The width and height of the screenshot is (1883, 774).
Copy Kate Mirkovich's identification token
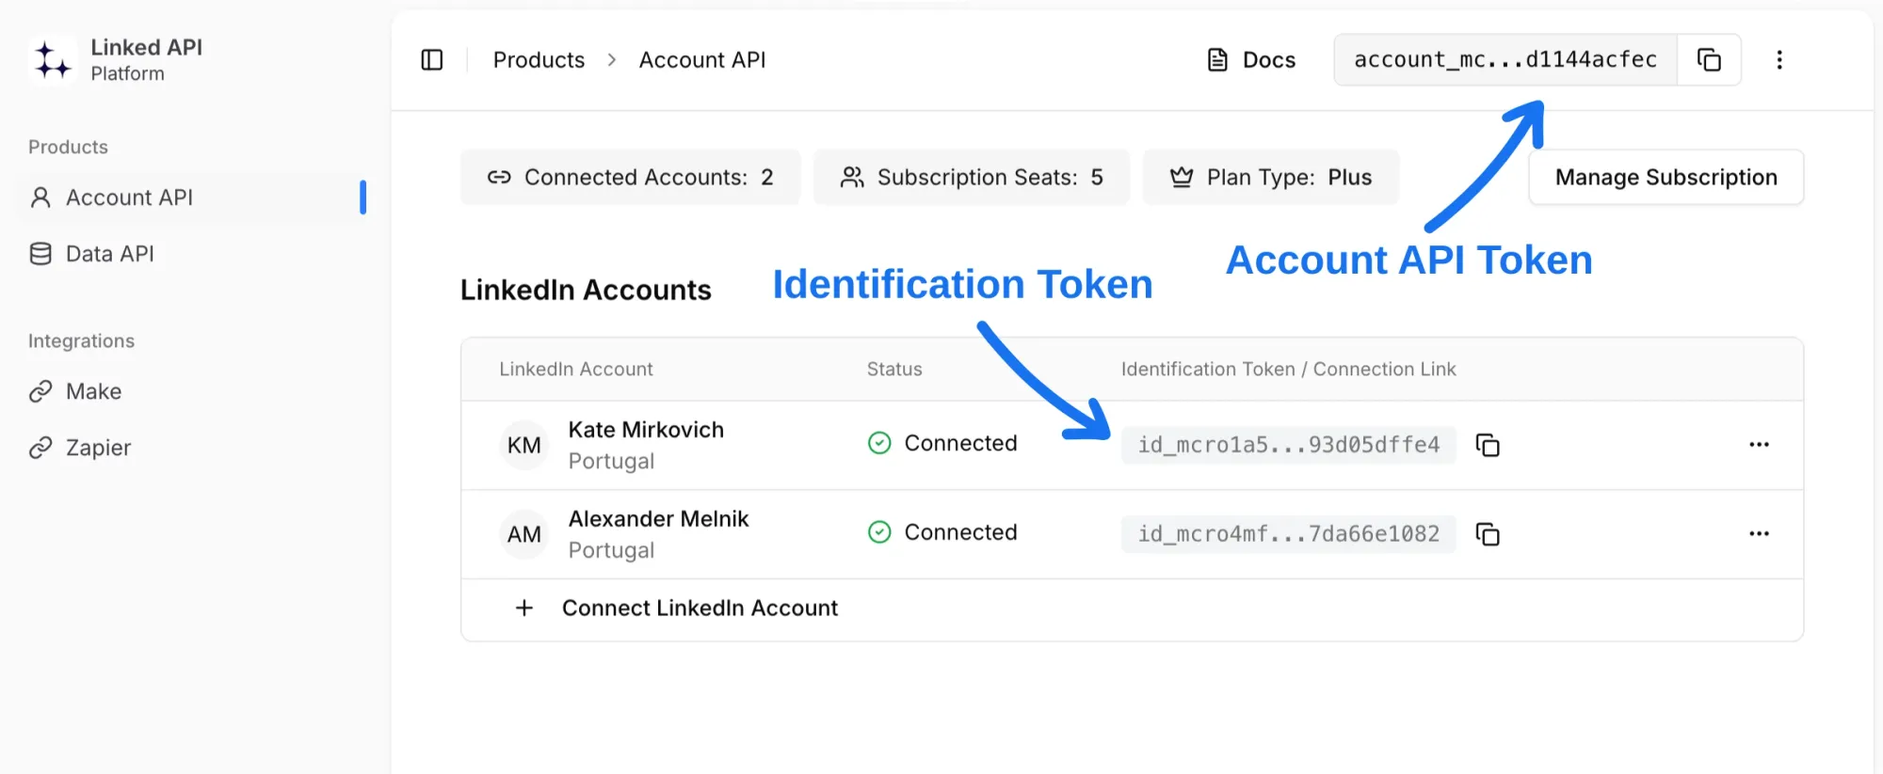(1488, 445)
